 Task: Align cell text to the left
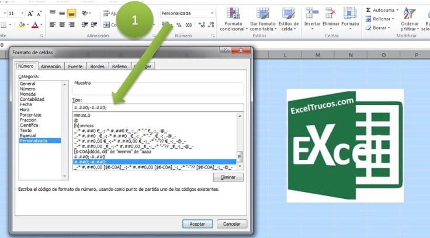pos(53,24)
